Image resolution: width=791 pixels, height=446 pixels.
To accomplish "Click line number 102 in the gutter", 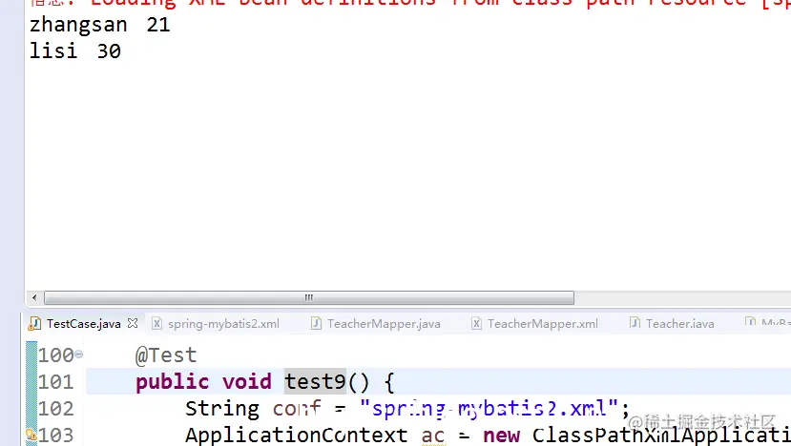I will tap(56, 408).
